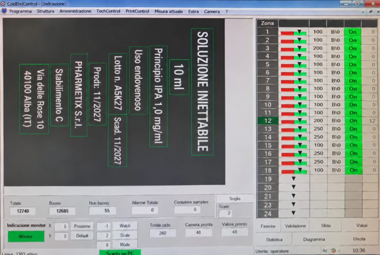Click the down arrow in zone 23 row
The height and width of the screenshot is (255, 380).
pos(293,204)
